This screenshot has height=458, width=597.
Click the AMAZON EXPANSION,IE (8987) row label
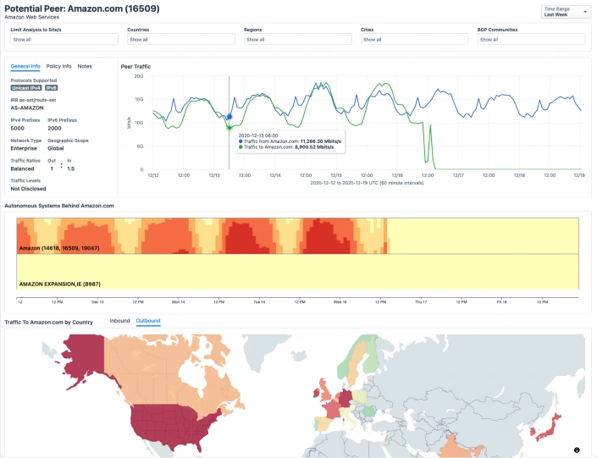60,284
